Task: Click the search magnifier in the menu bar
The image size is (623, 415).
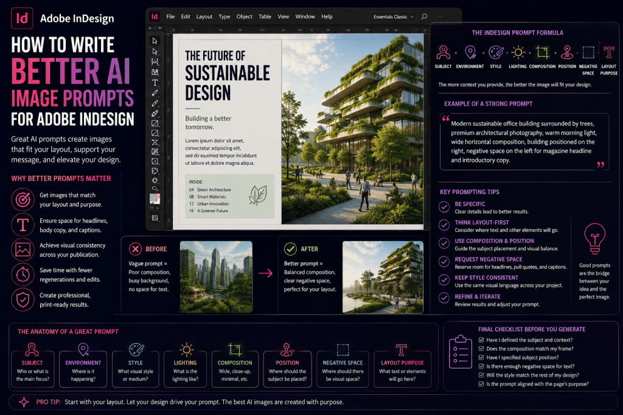Action: pyautogui.click(x=424, y=16)
